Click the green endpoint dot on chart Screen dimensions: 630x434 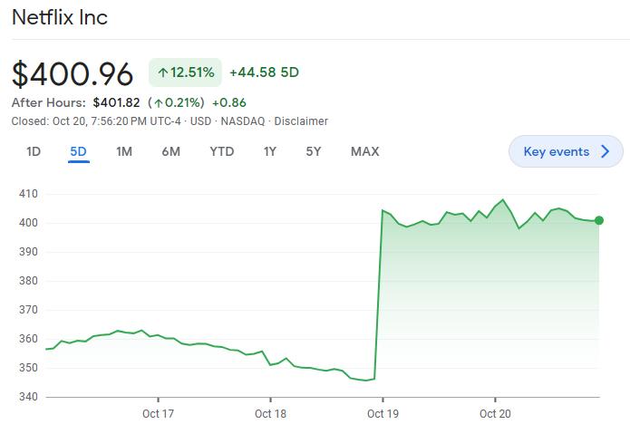click(x=599, y=220)
